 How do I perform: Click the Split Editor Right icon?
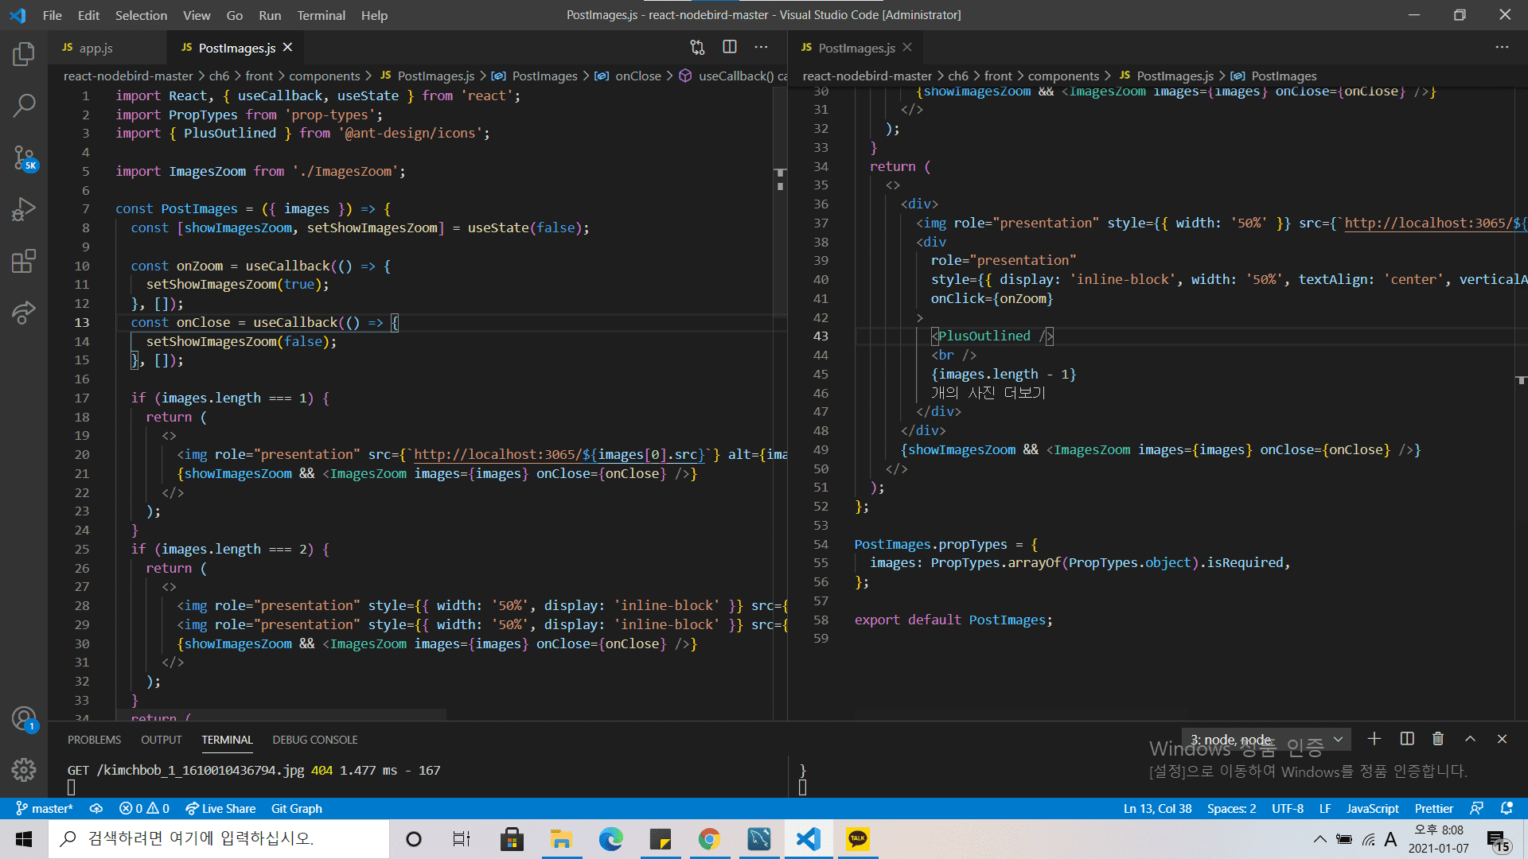[x=729, y=48]
